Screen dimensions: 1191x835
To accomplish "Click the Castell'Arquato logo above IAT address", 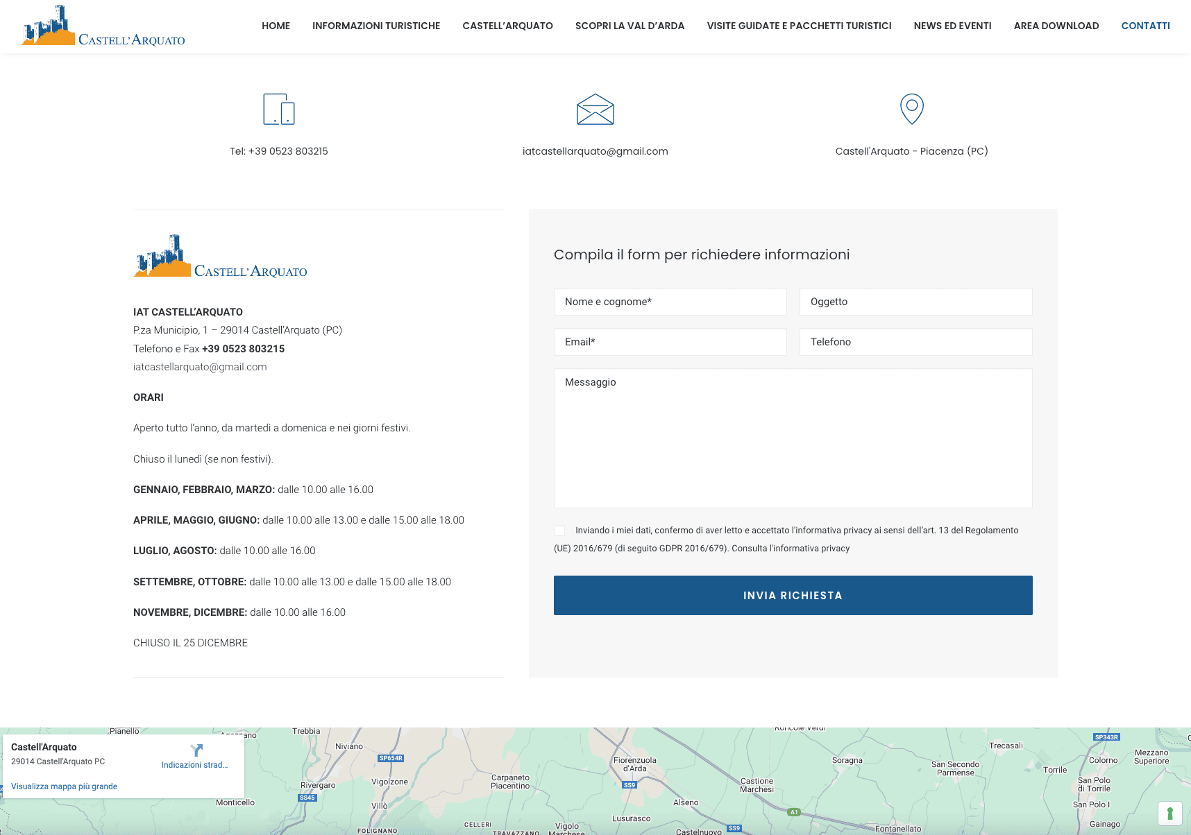I will pos(220,257).
